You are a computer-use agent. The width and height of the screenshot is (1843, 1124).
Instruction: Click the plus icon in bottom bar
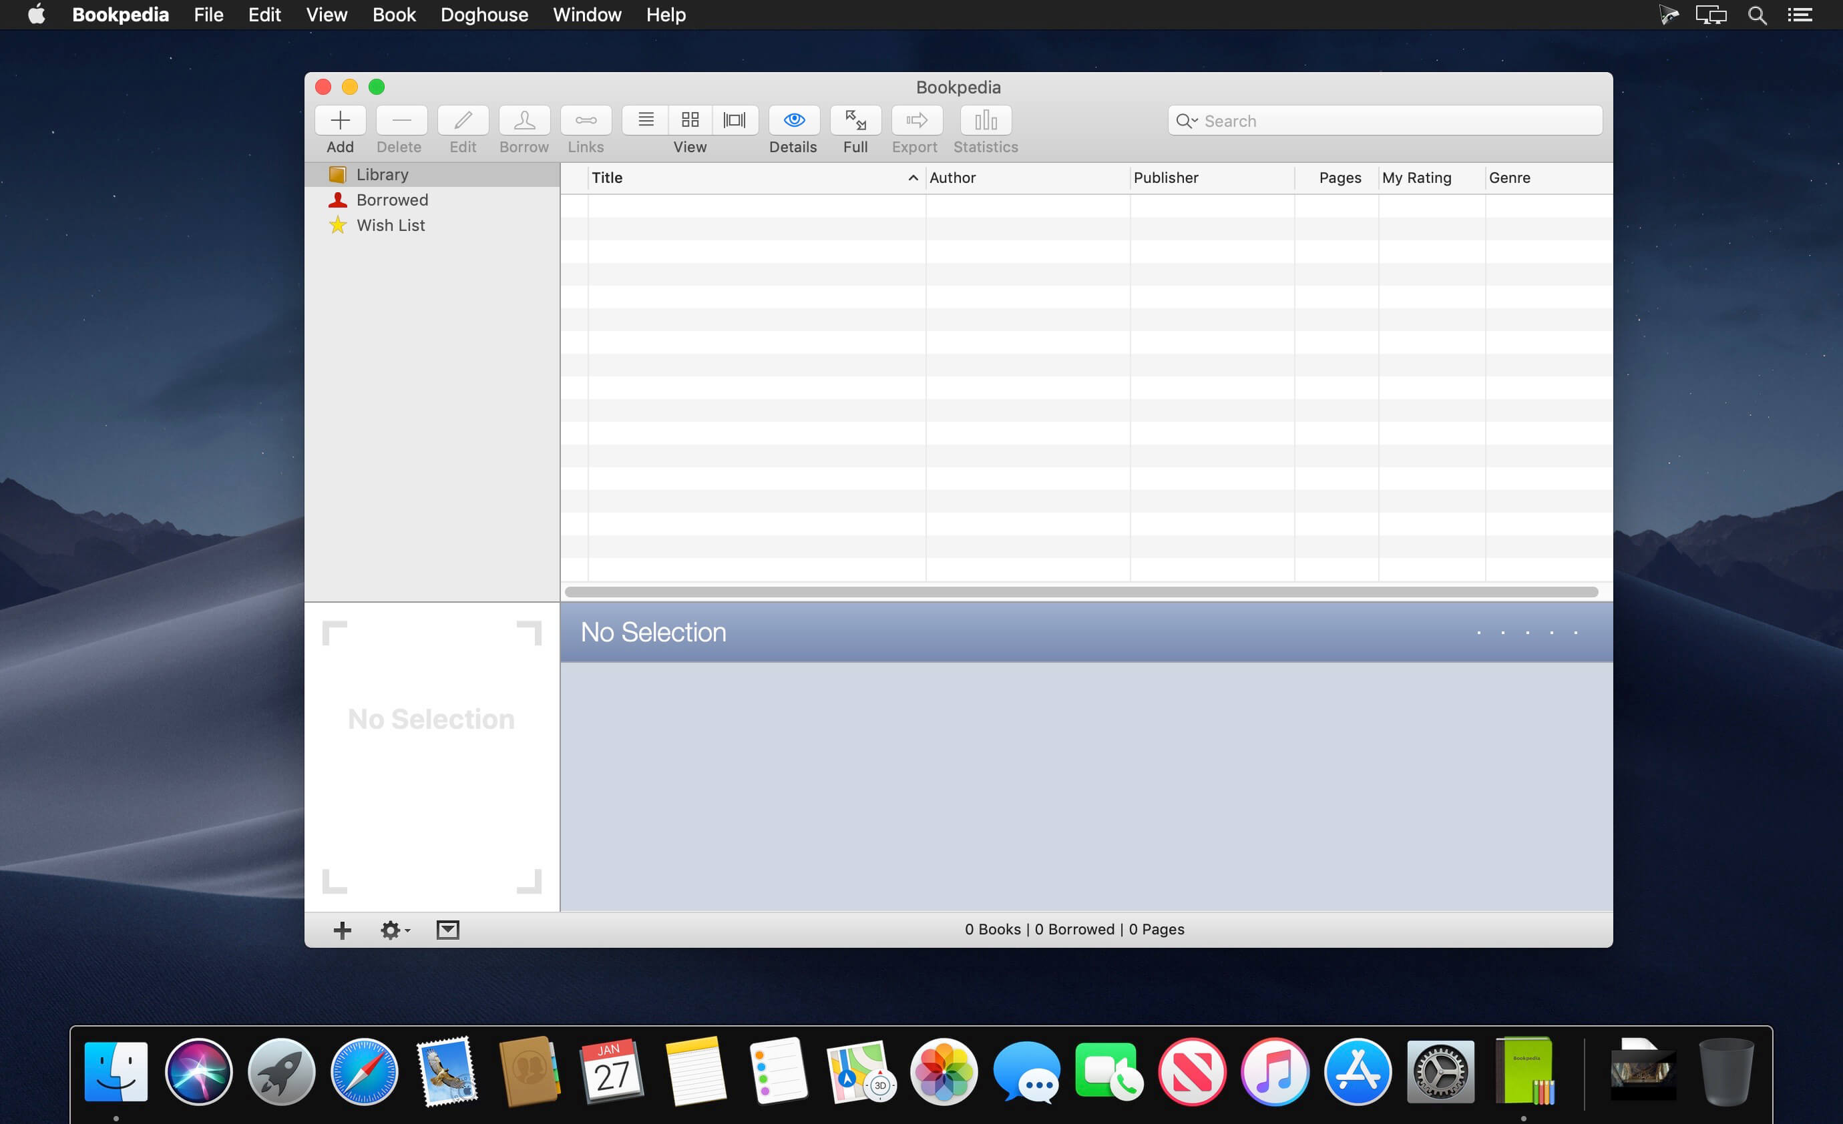[343, 930]
